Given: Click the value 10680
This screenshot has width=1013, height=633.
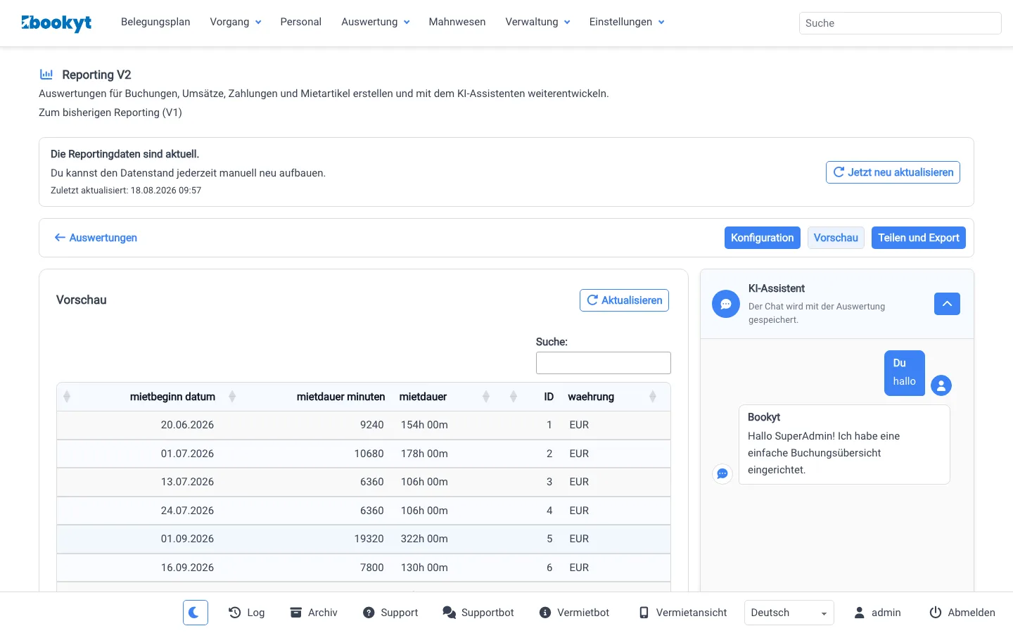Looking at the screenshot, I should [x=369, y=454].
